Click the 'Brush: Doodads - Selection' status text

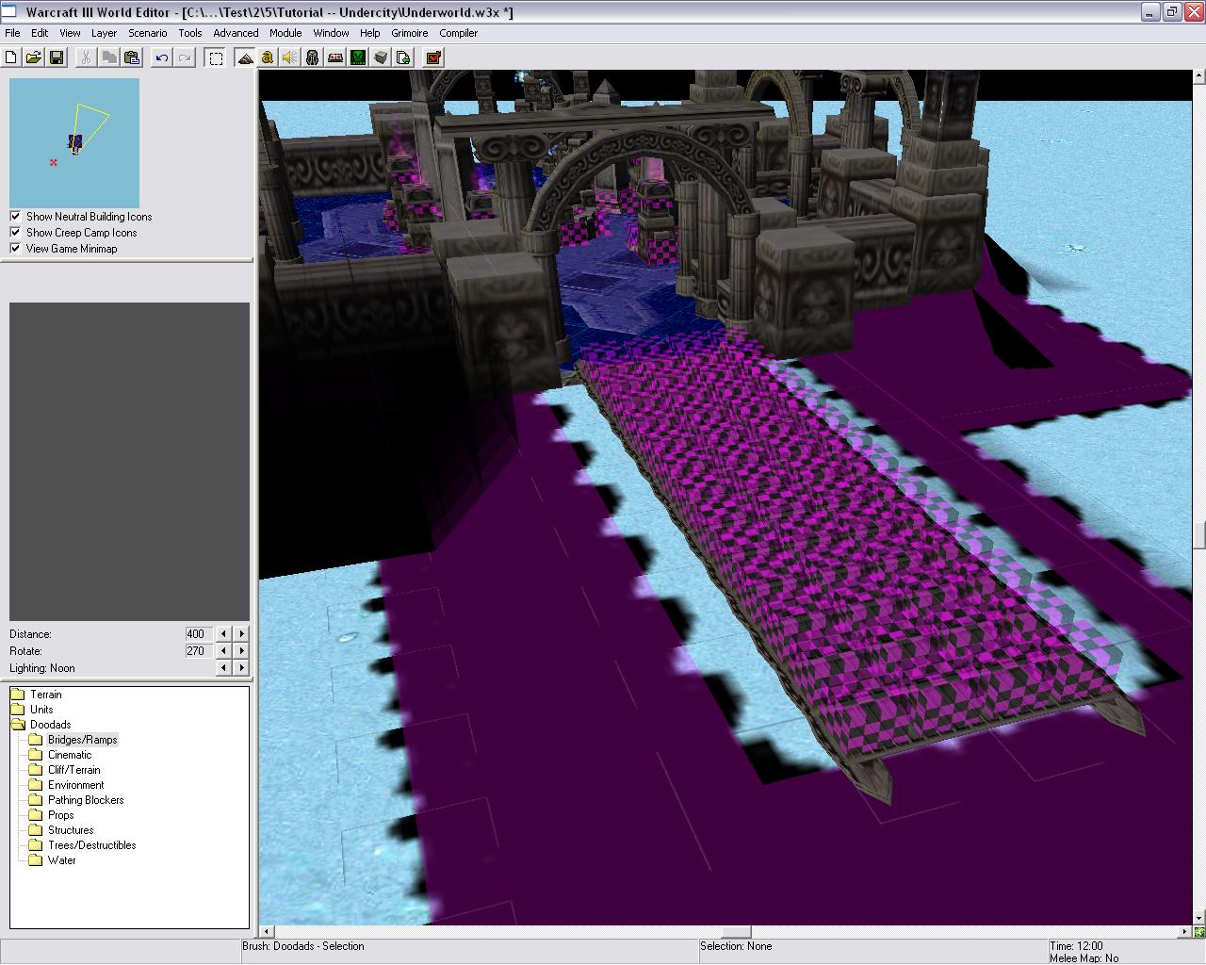[x=303, y=946]
